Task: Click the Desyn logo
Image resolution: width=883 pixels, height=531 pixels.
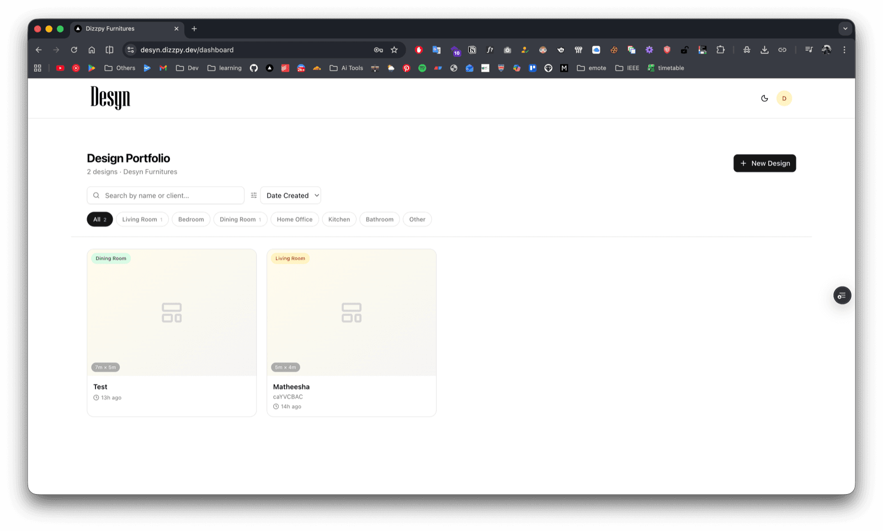Action: click(x=110, y=98)
